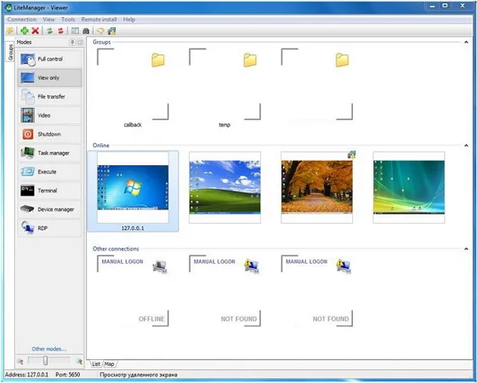Screen dimensions: 477x383
Task: Open the Help menu
Action: point(129,20)
